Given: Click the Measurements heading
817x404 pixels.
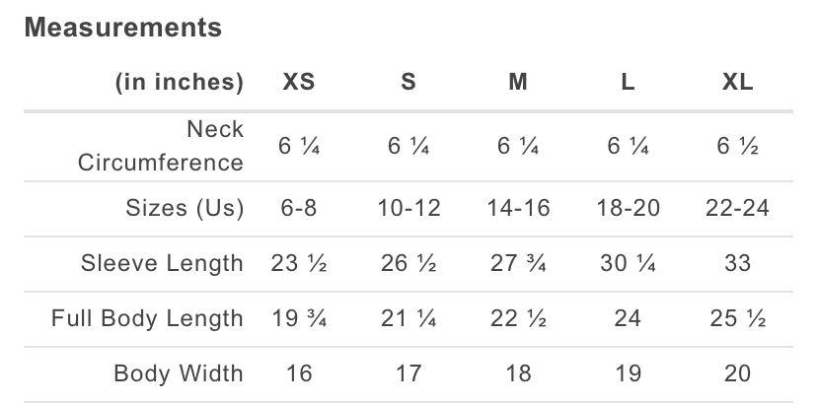Looking at the screenshot, I should 123,28.
